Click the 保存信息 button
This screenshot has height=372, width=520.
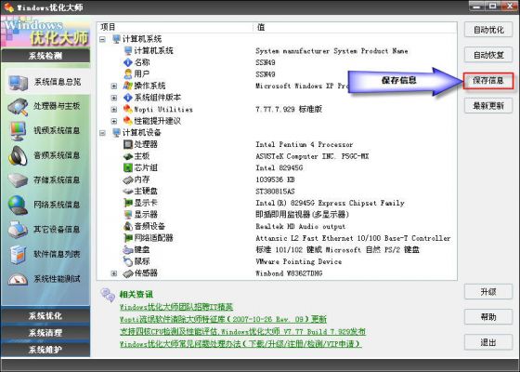pos(488,80)
